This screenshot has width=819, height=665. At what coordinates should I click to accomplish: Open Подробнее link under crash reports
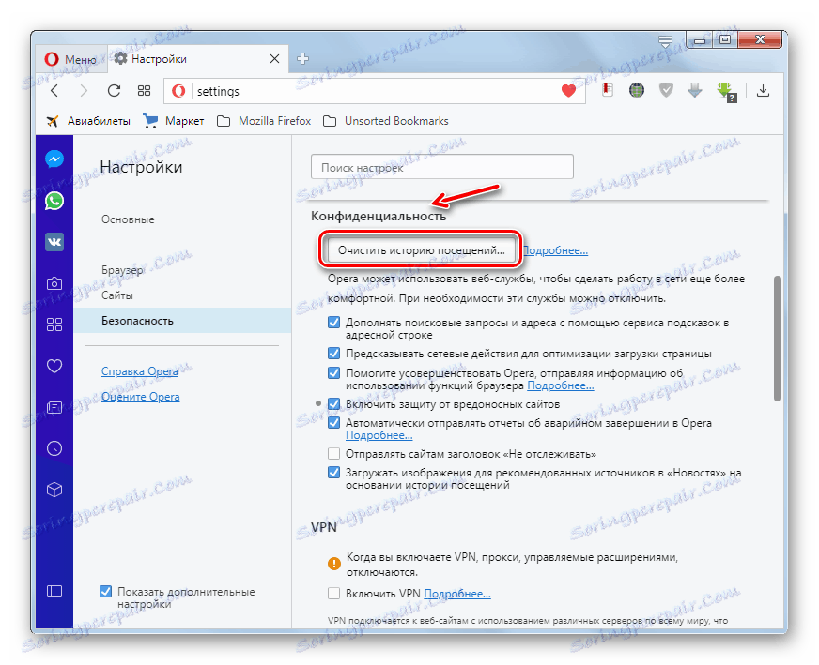click(379, 435)
